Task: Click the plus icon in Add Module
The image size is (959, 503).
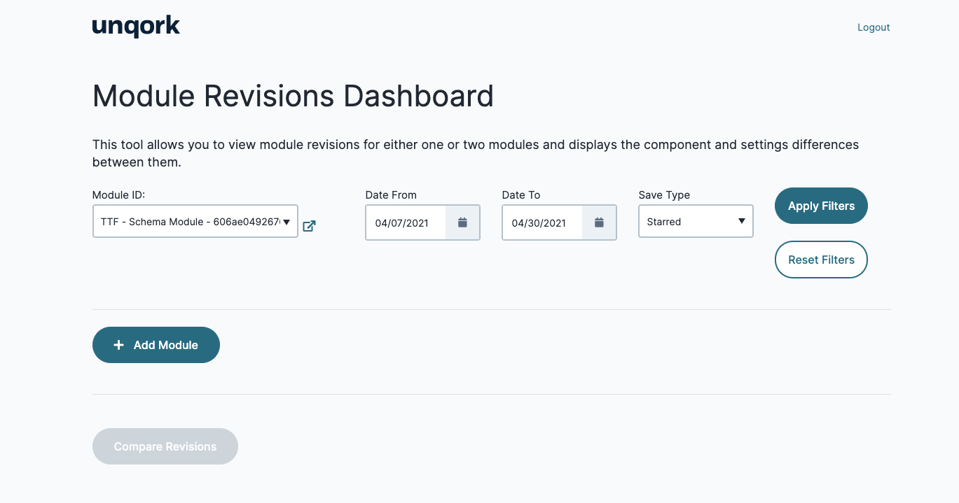Action: pos(119,345)
